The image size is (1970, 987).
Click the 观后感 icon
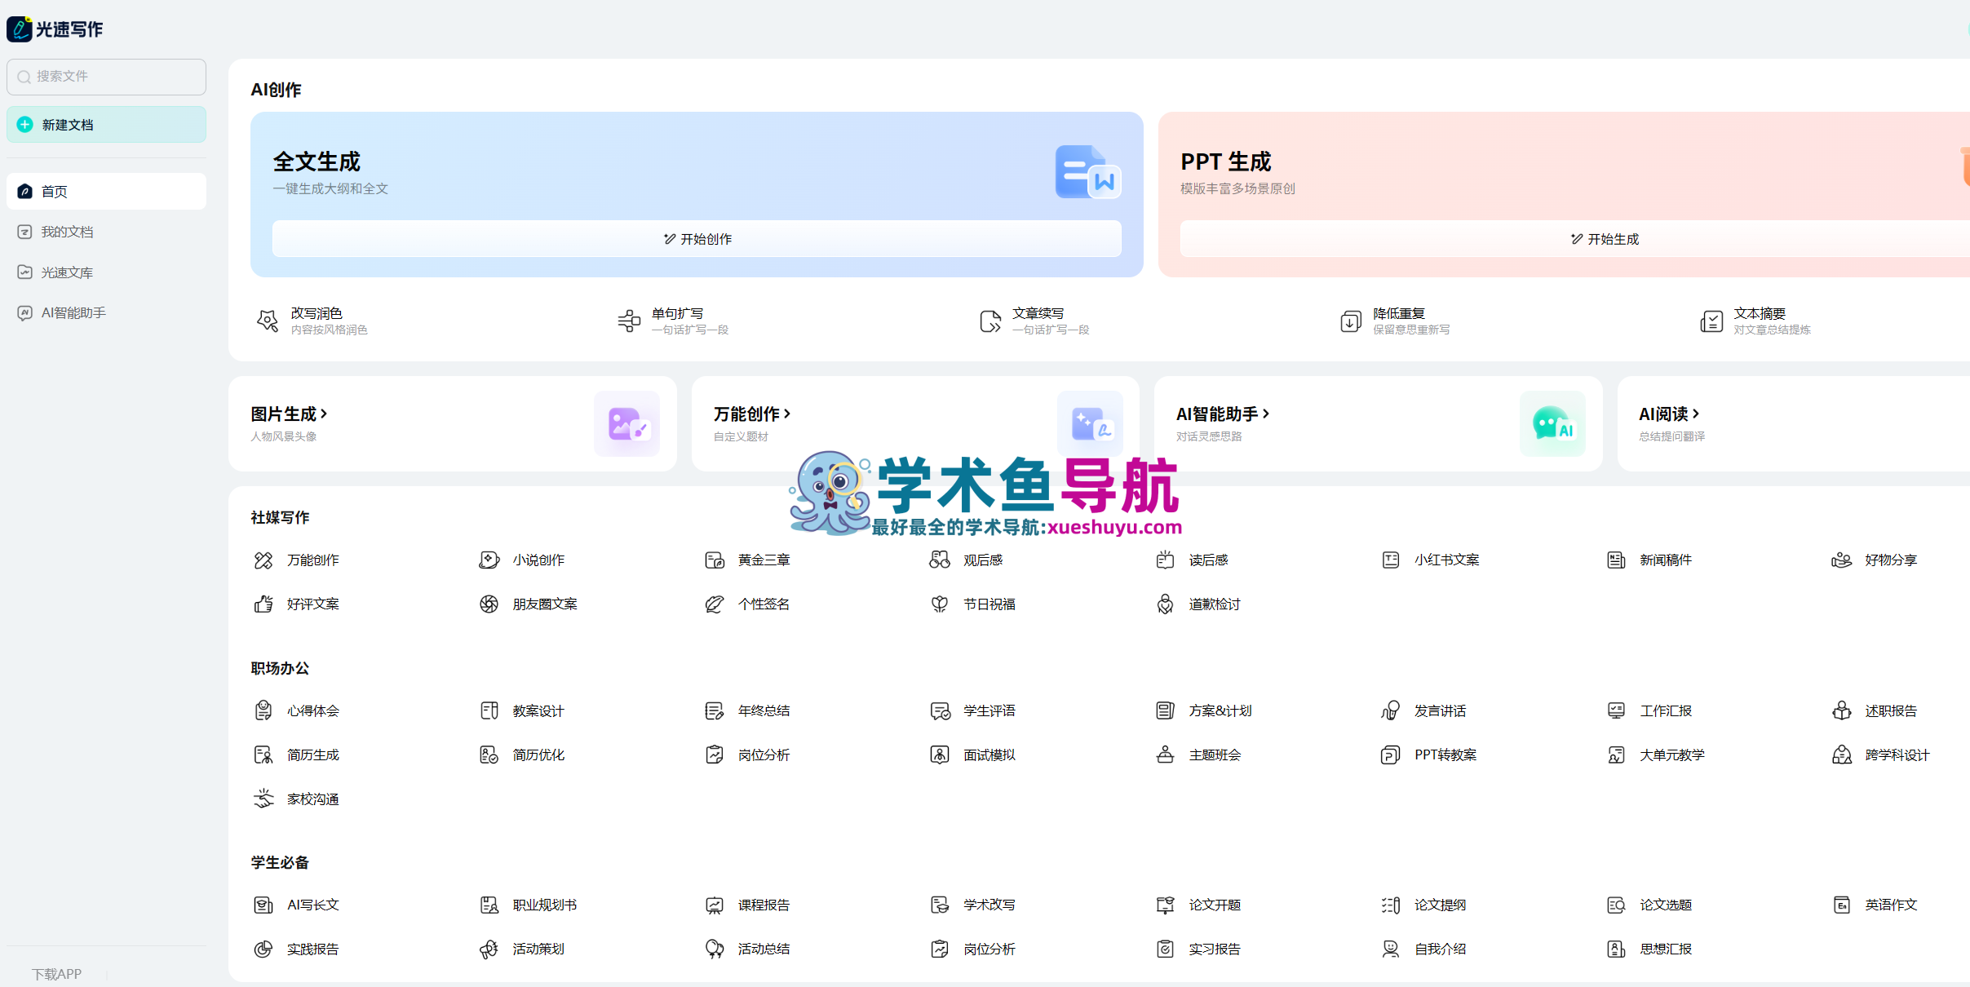(940, 560)
